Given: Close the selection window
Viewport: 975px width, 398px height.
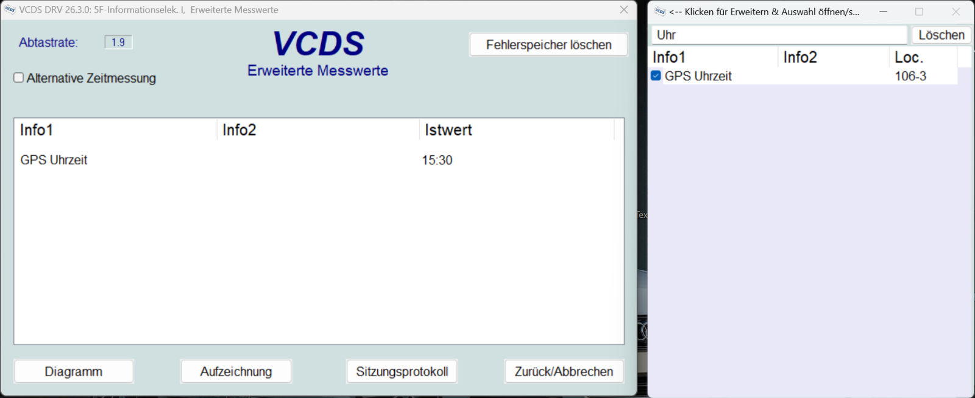Looking at the screenshot, I should point(955,12).
